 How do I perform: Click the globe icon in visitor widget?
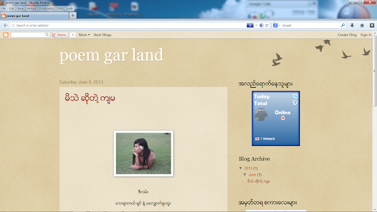click(261, 115)
